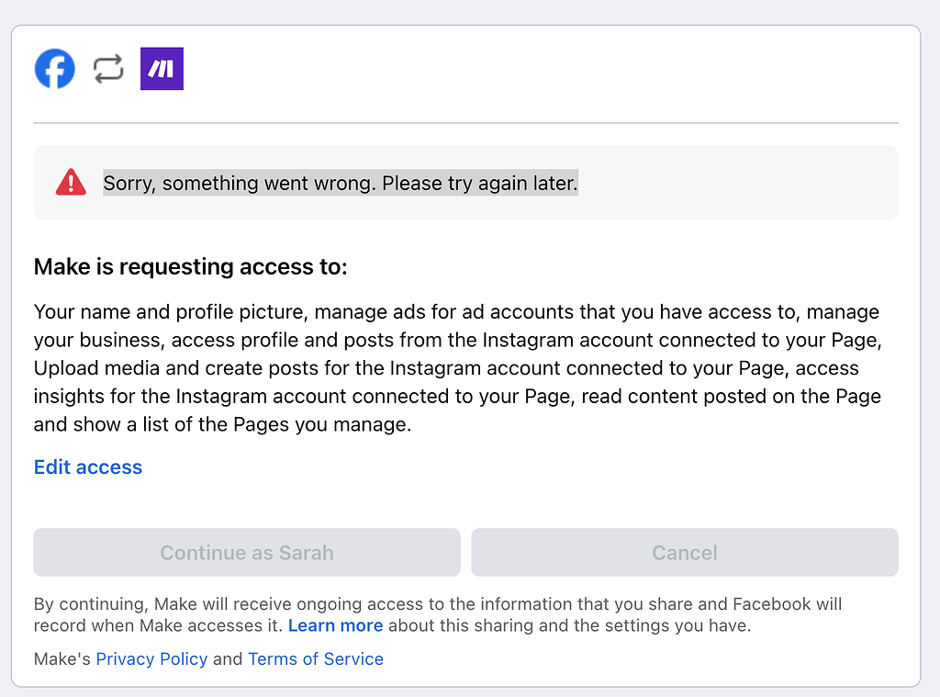Open the Learn more link

pyautogui.click(x=335, y=625)
